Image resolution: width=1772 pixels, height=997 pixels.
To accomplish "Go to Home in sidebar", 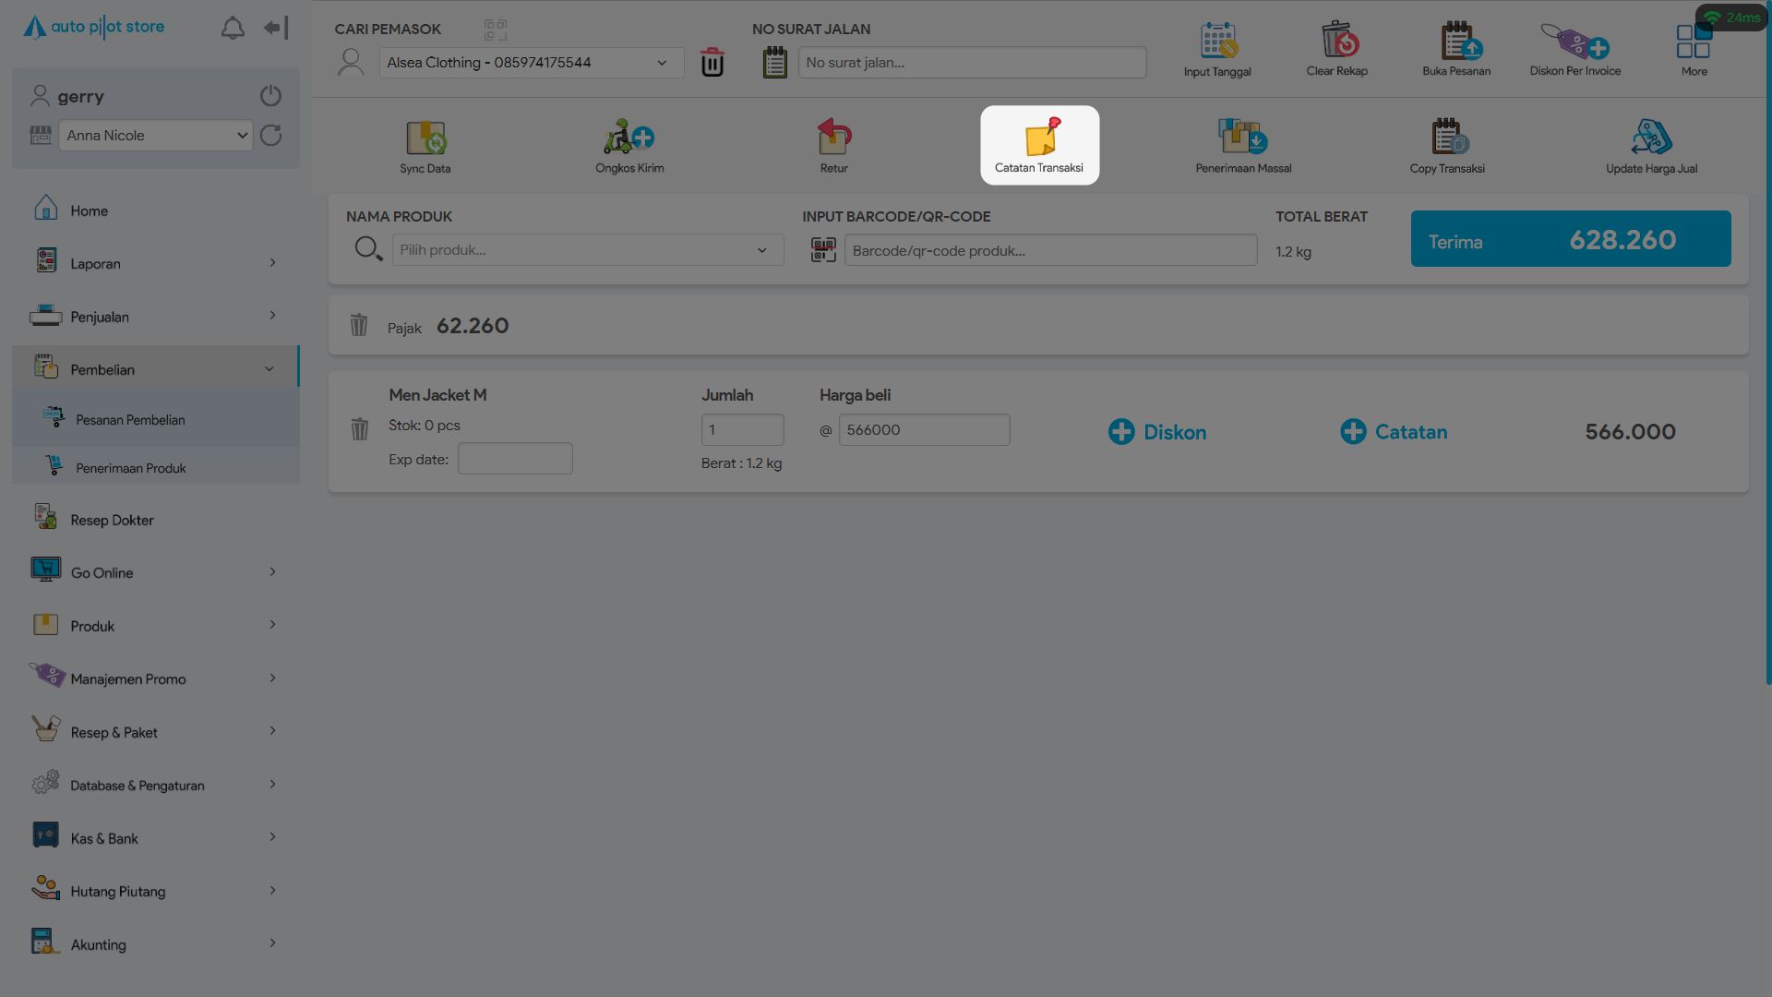I will click(x=90, y=210).
